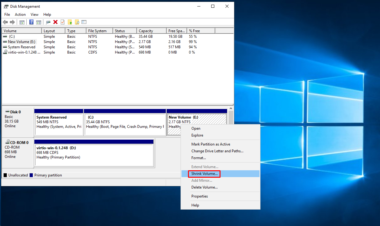Open the View menu
Viewport: 380px width, 226px height.
click(34, 14)
